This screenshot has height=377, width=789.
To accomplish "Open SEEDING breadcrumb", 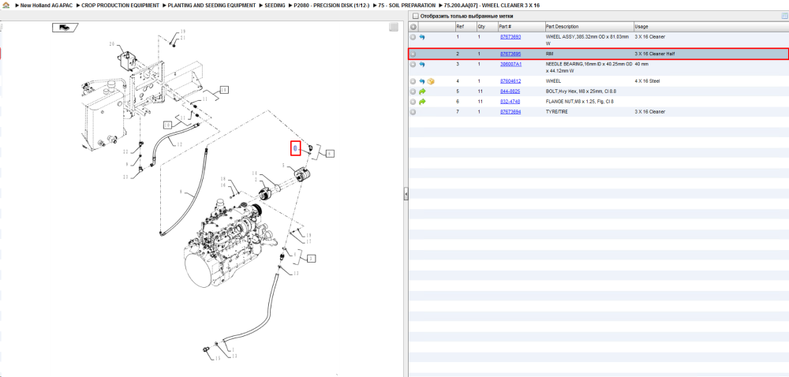I will click(275, 5).
